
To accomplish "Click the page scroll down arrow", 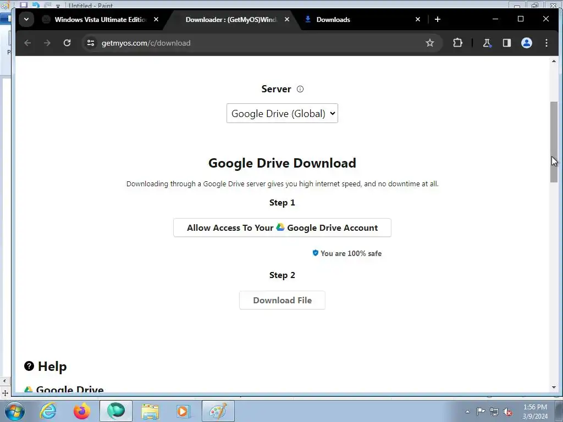I will point(554,387).
